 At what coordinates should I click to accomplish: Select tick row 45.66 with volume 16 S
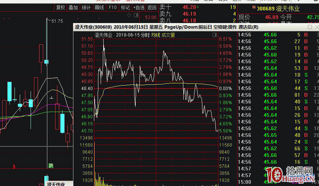click(x=278, y=162)
